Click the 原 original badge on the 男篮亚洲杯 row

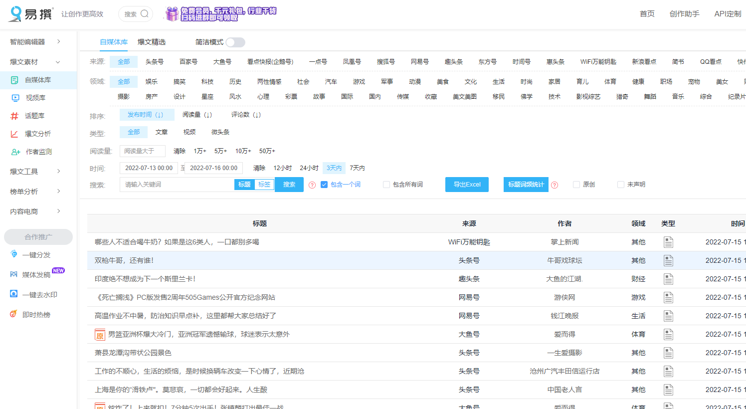click(100, 335)
